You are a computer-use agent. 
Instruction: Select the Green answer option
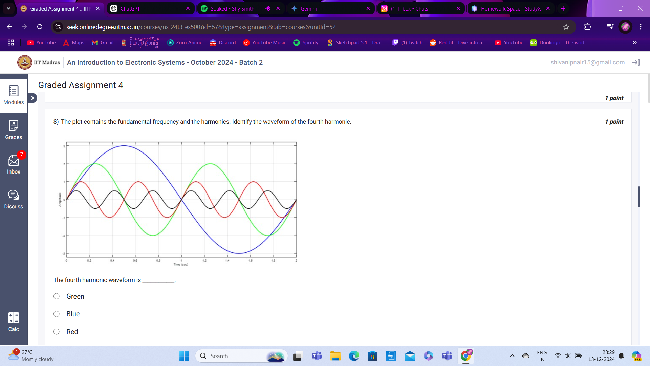[56, 296]
